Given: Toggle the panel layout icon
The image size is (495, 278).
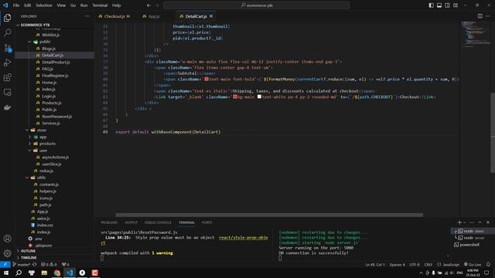Looking at the screenshot, I should pos(439,5).
